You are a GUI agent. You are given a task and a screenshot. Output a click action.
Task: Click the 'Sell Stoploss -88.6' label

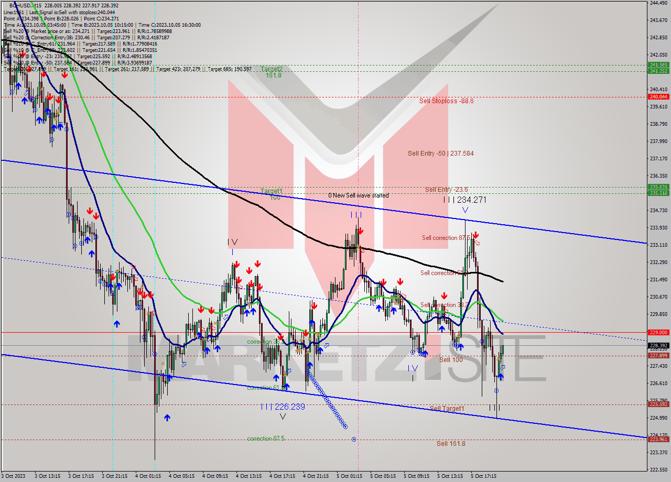[x=446, y=101]
